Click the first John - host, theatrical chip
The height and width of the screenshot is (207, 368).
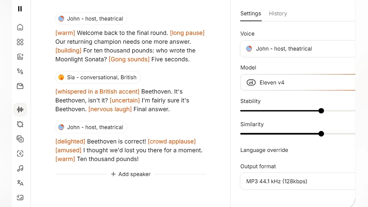91,19
